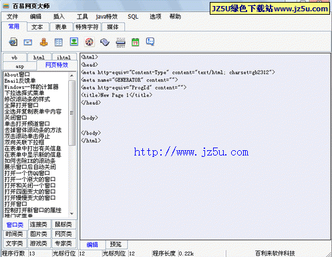Switch to the 常用 toolbar tab

point(14,27)
